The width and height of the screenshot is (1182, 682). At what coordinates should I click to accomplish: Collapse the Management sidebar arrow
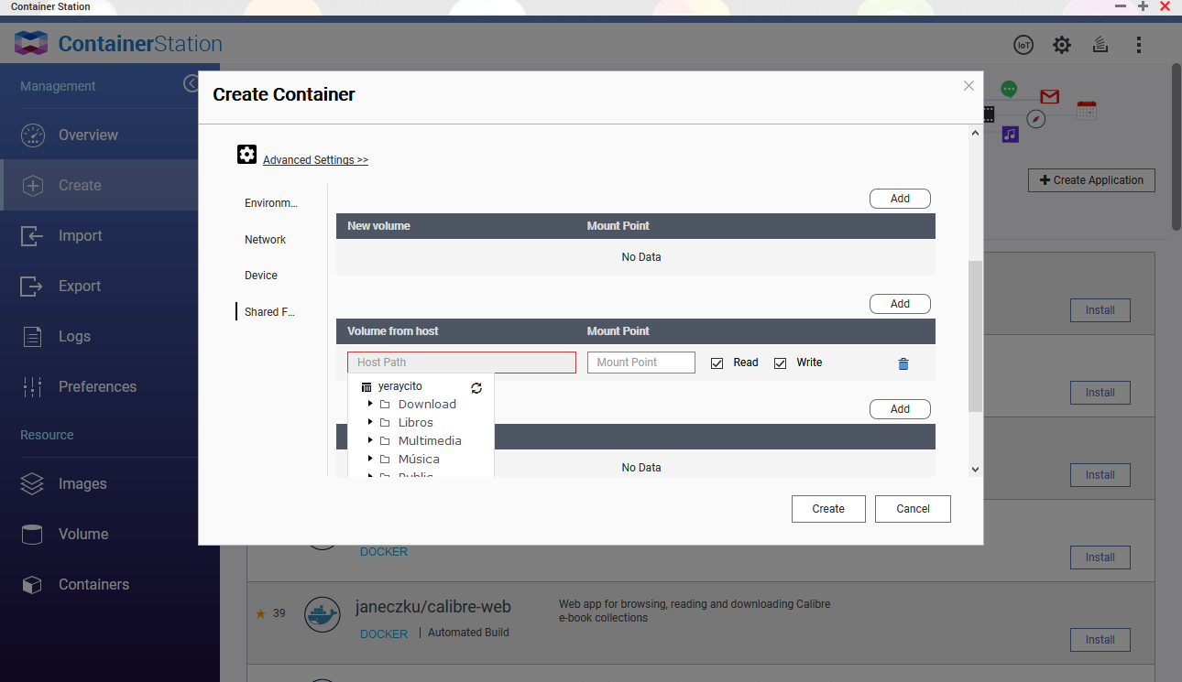191,84
